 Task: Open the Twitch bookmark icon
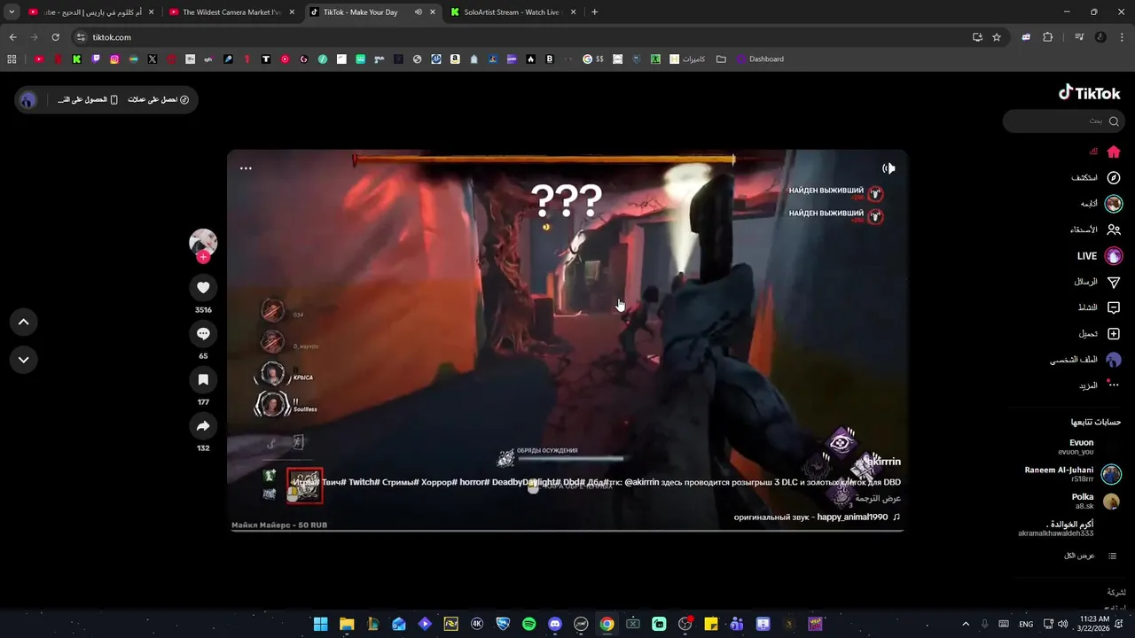(x=96, y=59)
